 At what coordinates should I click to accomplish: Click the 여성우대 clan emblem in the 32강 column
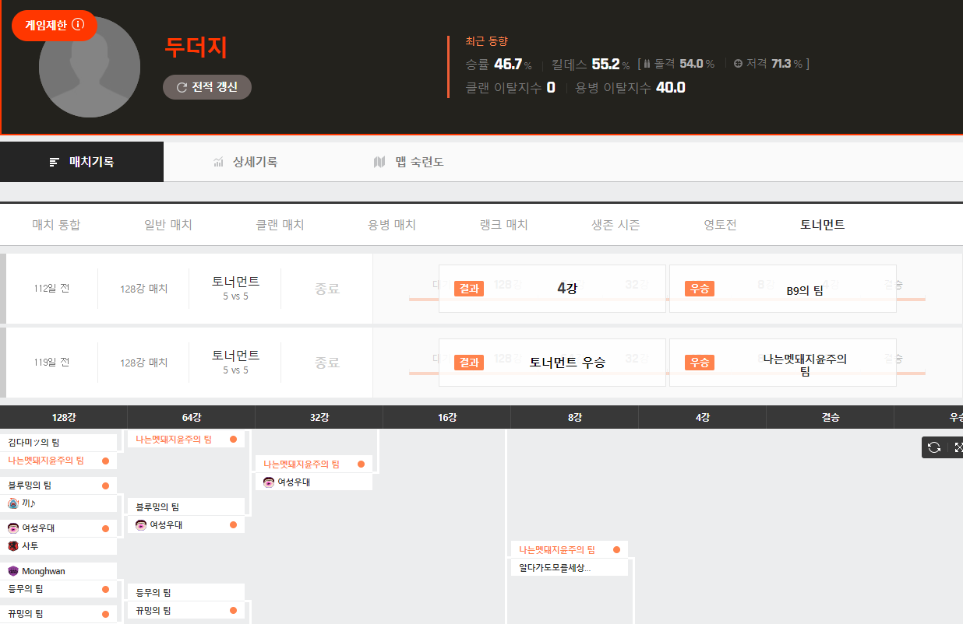pyautogui.click(x=269, y=482)
